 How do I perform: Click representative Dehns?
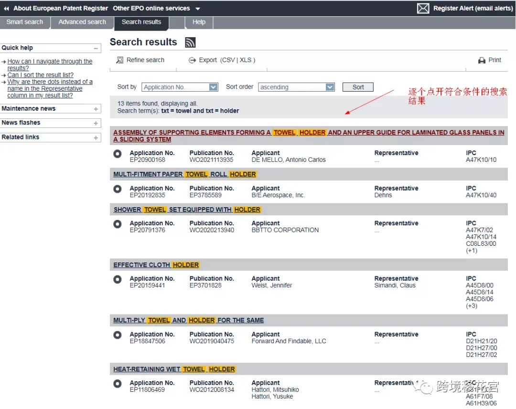click(383, 195)
